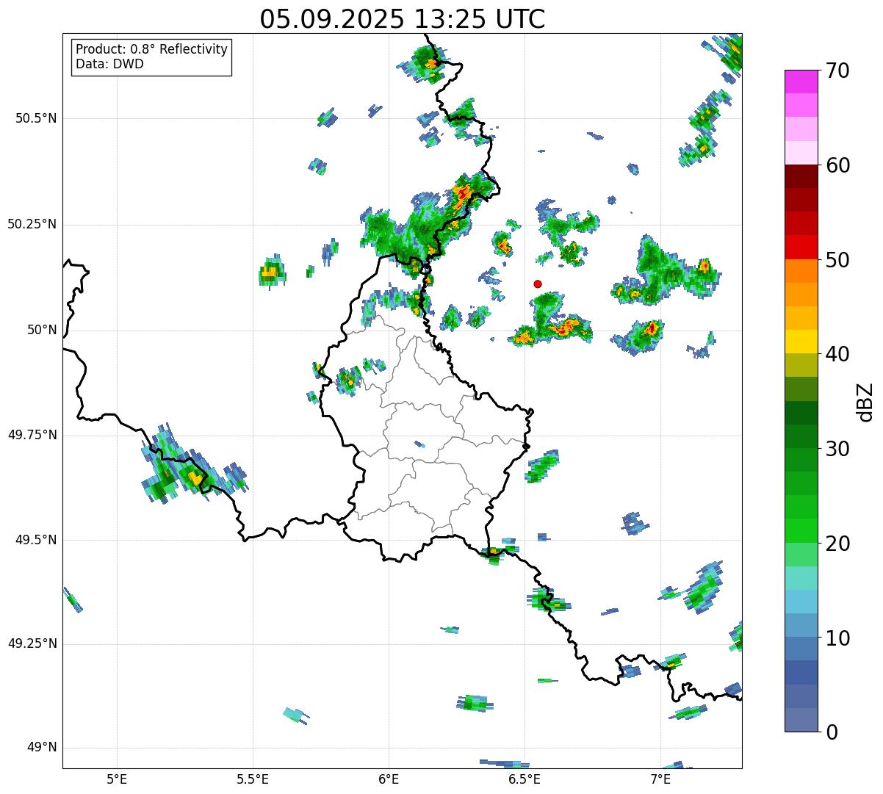Click the 6°E longitude label
Image resolution: width=883 pixels, height=794 pixels.
(x=389, y=779)
